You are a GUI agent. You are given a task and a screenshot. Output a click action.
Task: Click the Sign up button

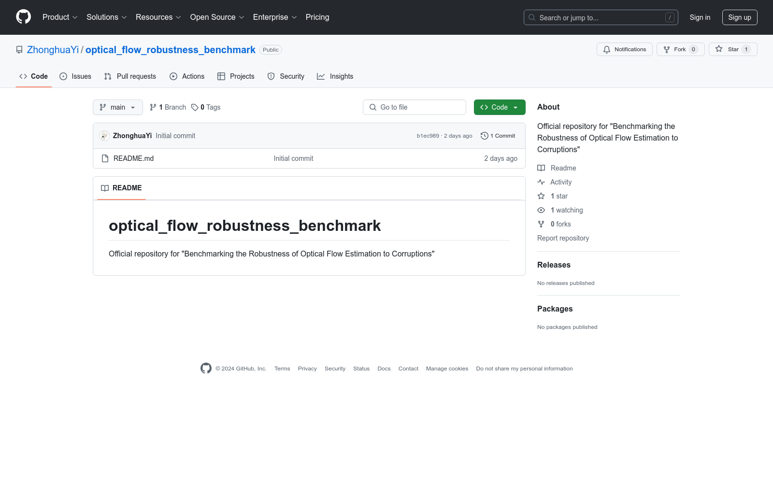740,17
